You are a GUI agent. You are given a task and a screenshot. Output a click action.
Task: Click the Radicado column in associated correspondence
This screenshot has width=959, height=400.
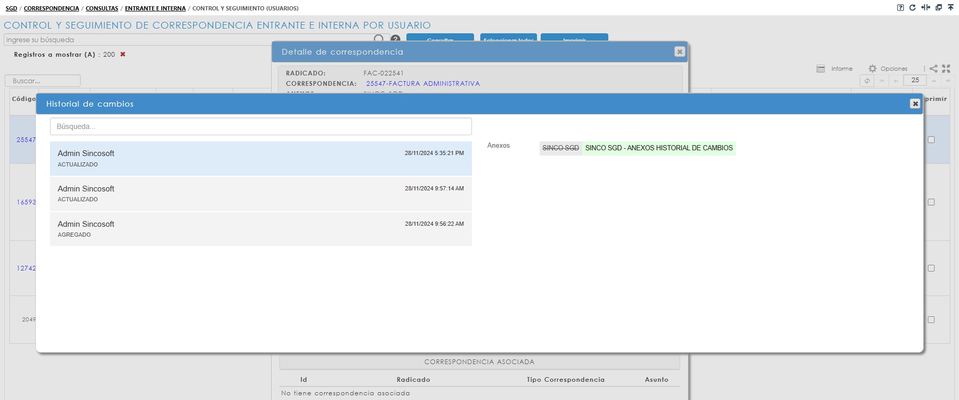tap(413, 380)
